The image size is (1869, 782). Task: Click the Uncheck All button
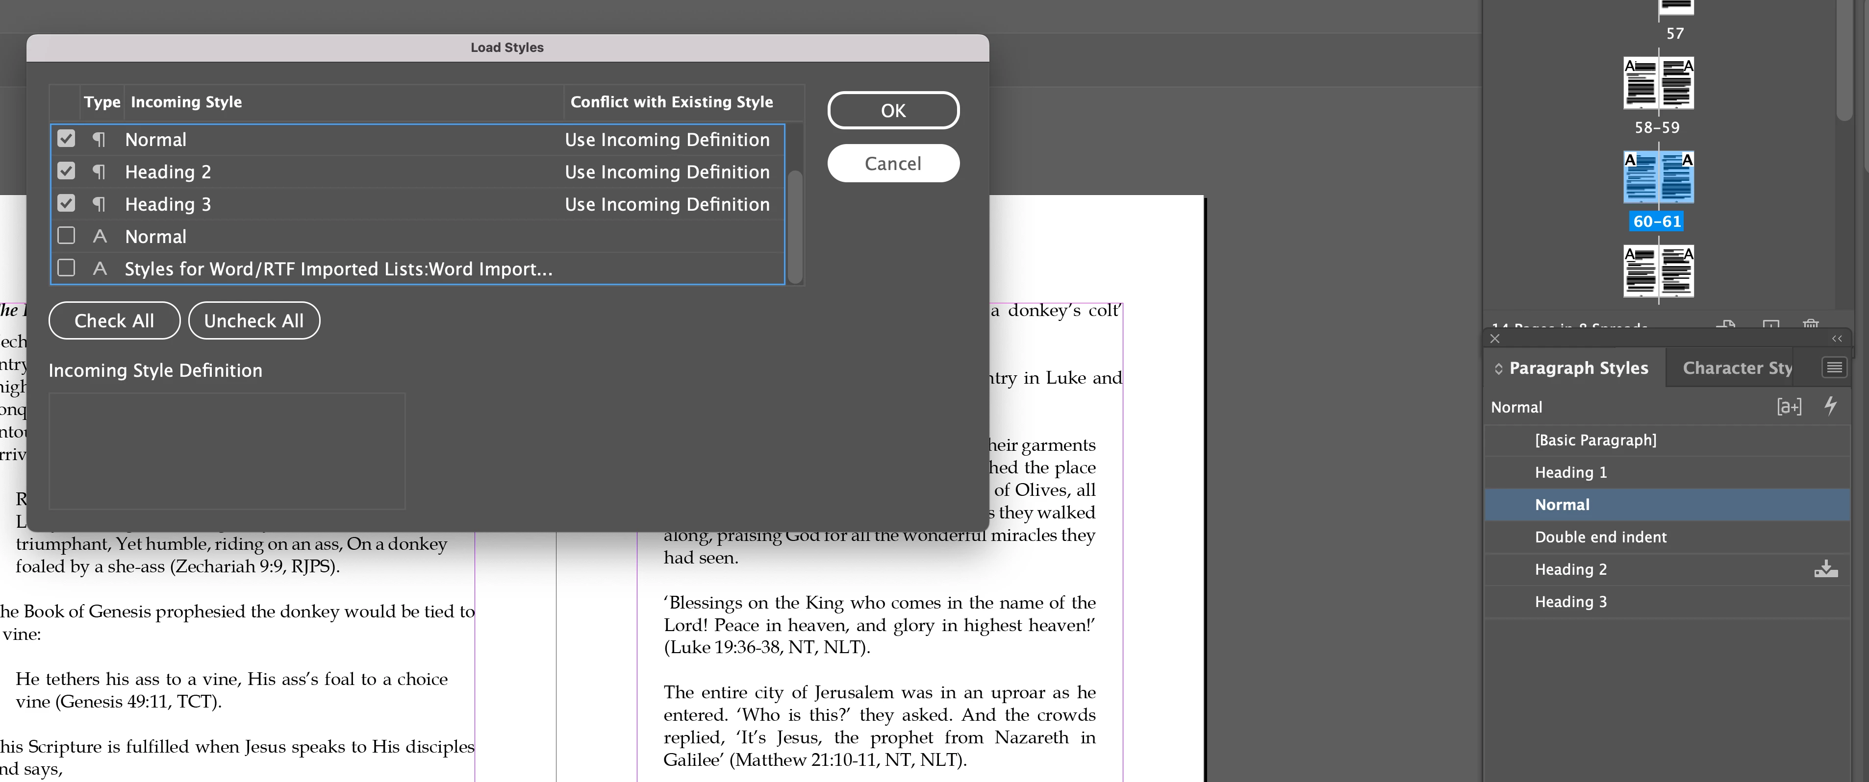(x=253, y=320)
